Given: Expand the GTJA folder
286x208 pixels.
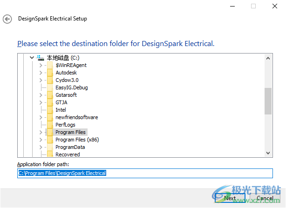Looking at the screenshot, I should pos(41,102).
